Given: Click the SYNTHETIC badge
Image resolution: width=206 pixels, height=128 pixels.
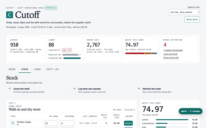Looking at the screenshot, I should 51,8.
